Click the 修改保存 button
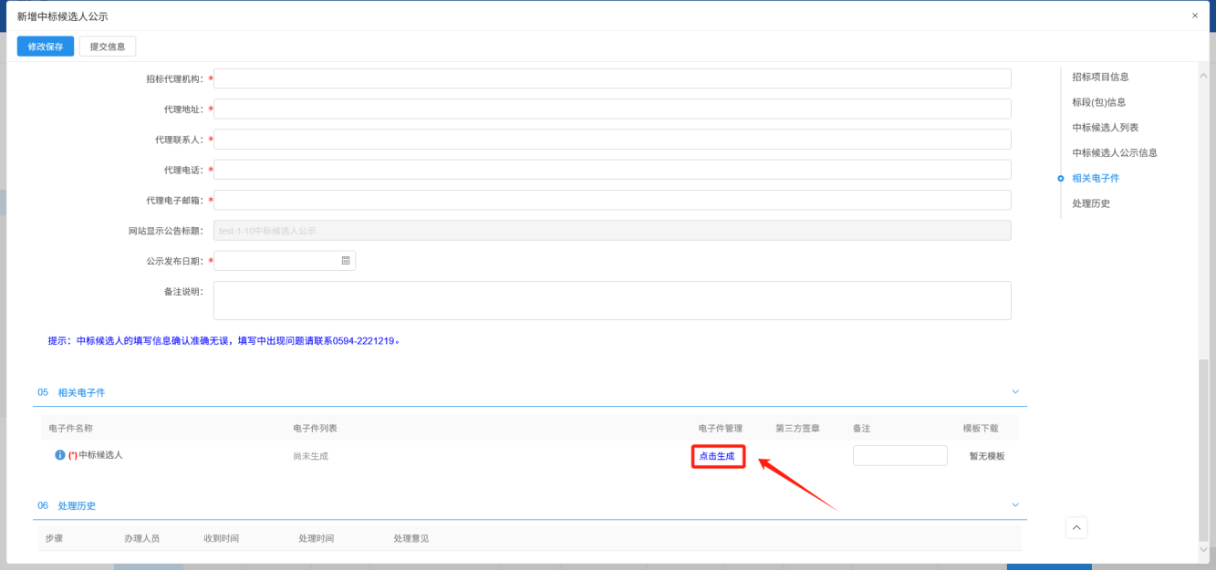 coord(46,47)
